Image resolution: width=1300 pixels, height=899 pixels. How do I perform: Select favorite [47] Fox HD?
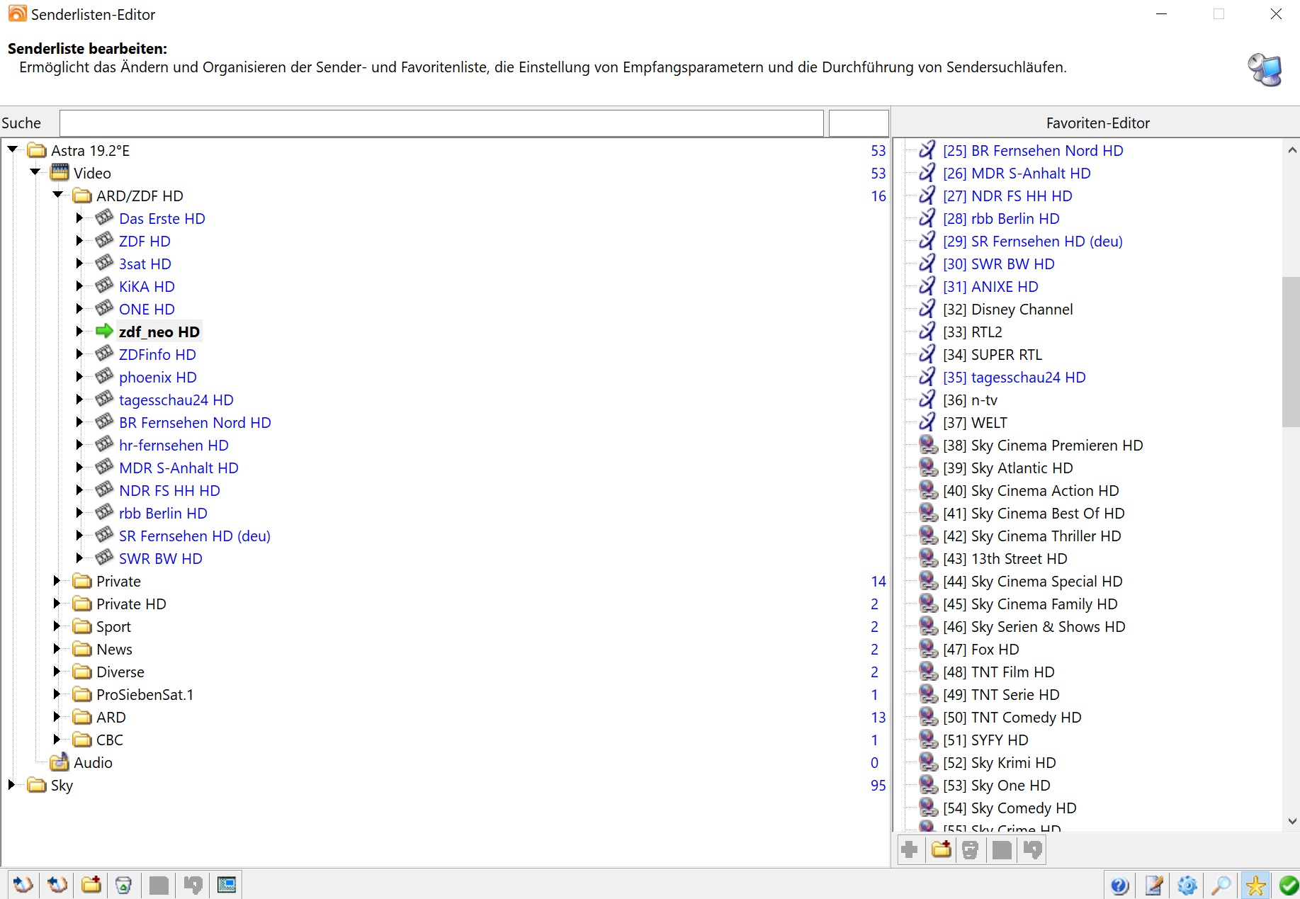tap(980, 649)
